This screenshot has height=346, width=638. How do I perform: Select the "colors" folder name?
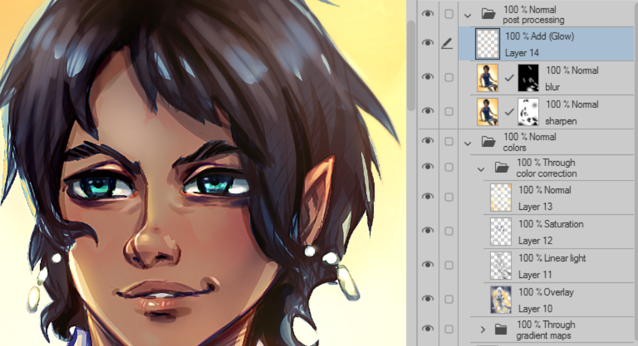(514, 148)
